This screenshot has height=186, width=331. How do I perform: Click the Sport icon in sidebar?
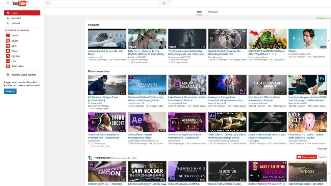coord(8,41)
